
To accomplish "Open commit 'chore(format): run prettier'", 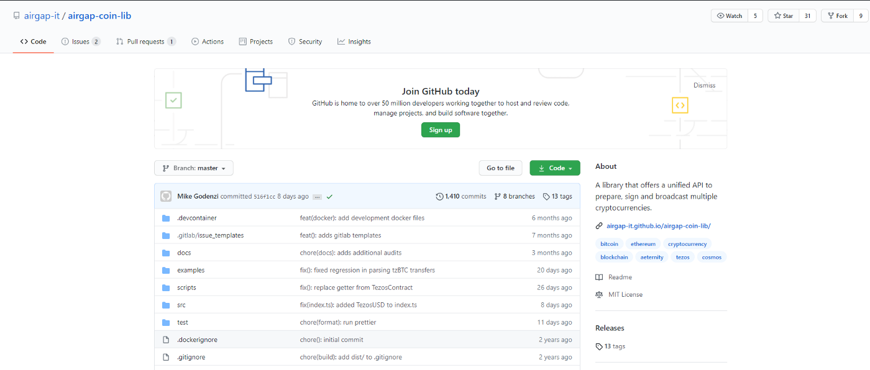I will click(x=338, y=323).
